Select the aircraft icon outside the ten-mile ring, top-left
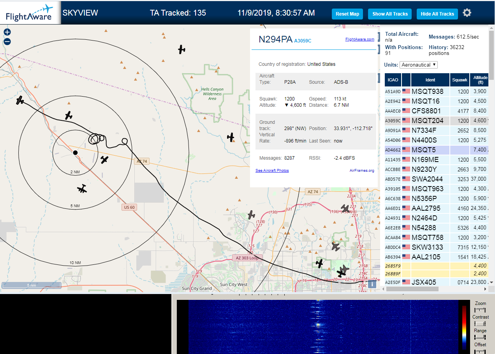 click(20, 100)
